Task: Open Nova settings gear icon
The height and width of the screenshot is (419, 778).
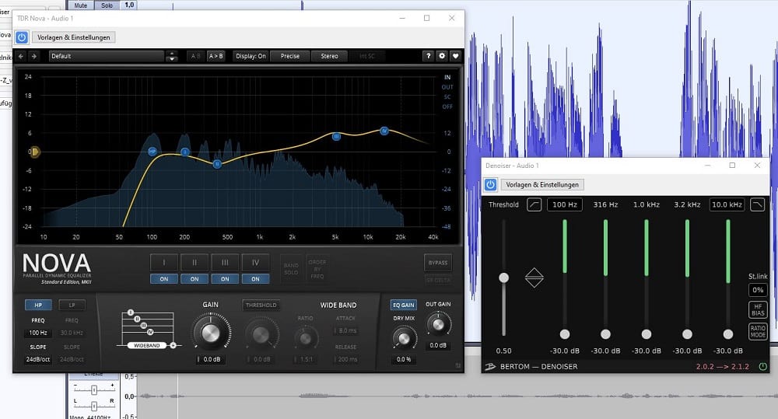Action: 442,56
